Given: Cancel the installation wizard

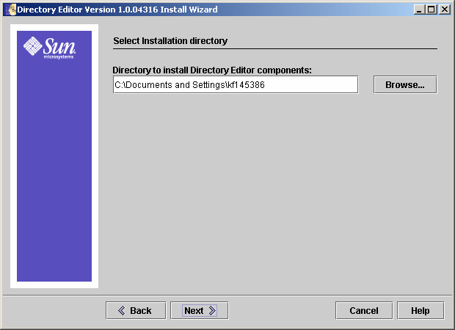Looking at the screenshot, I should 364,311.
